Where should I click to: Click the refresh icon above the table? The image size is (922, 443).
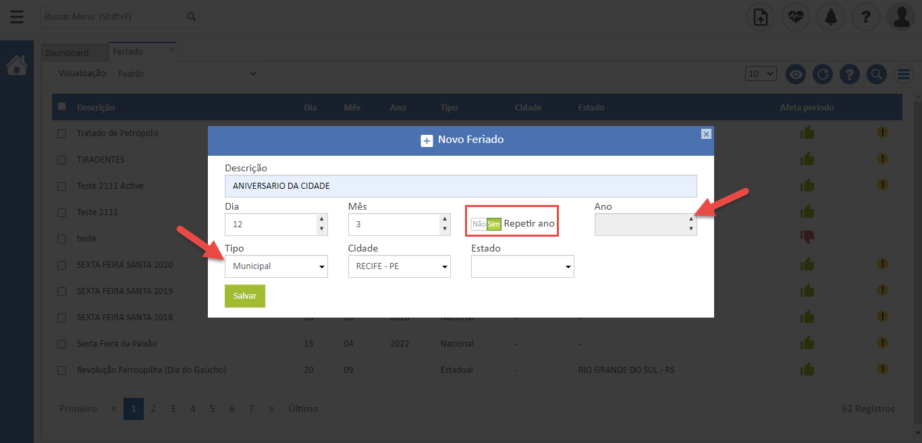click(x=822, y=74)
